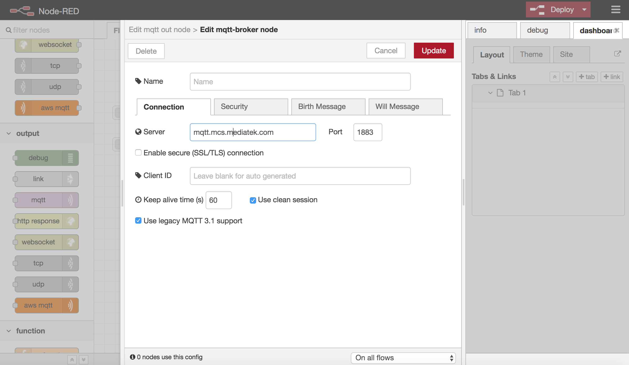
Task: Click the Server address field
Action: (x=253, y=132)
